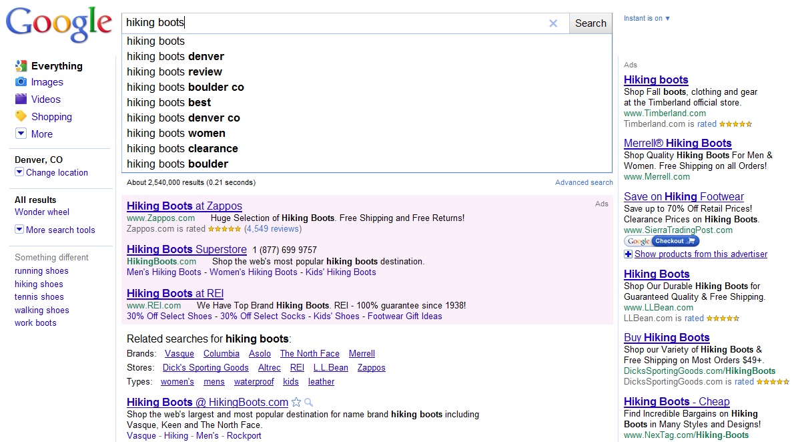Image resolution: width=792 pixels, height=442 pixels.
Task: Click related brand Vasque
Action: pyautogui.click(x=179, y=353)
